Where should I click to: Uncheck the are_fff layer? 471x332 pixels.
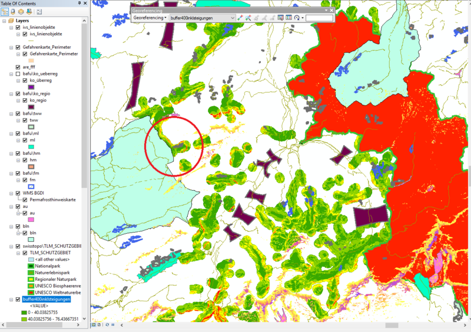point(18,67)
